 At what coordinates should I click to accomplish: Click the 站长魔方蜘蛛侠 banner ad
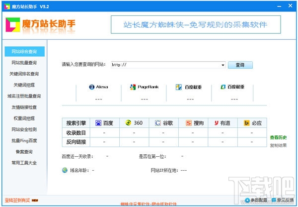click(x=196, y=24)
